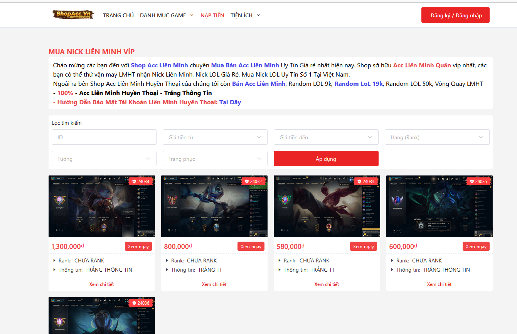Click Tại Đây security guide link
Screen dimensions: 517x334
[x=230, y=102]
